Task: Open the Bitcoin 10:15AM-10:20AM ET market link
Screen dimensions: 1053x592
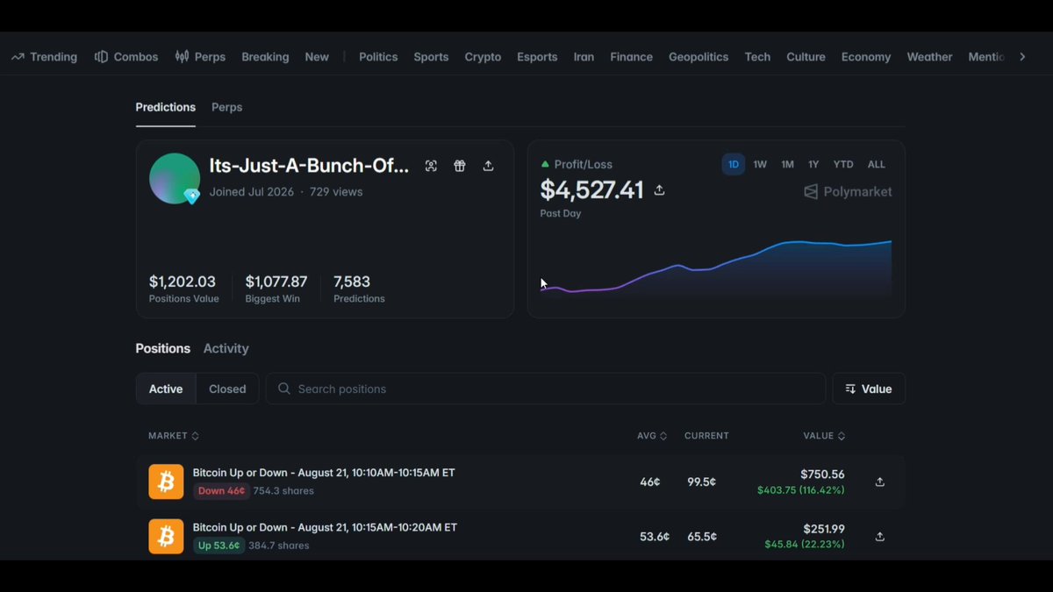Action: click(x=325, y=527)
